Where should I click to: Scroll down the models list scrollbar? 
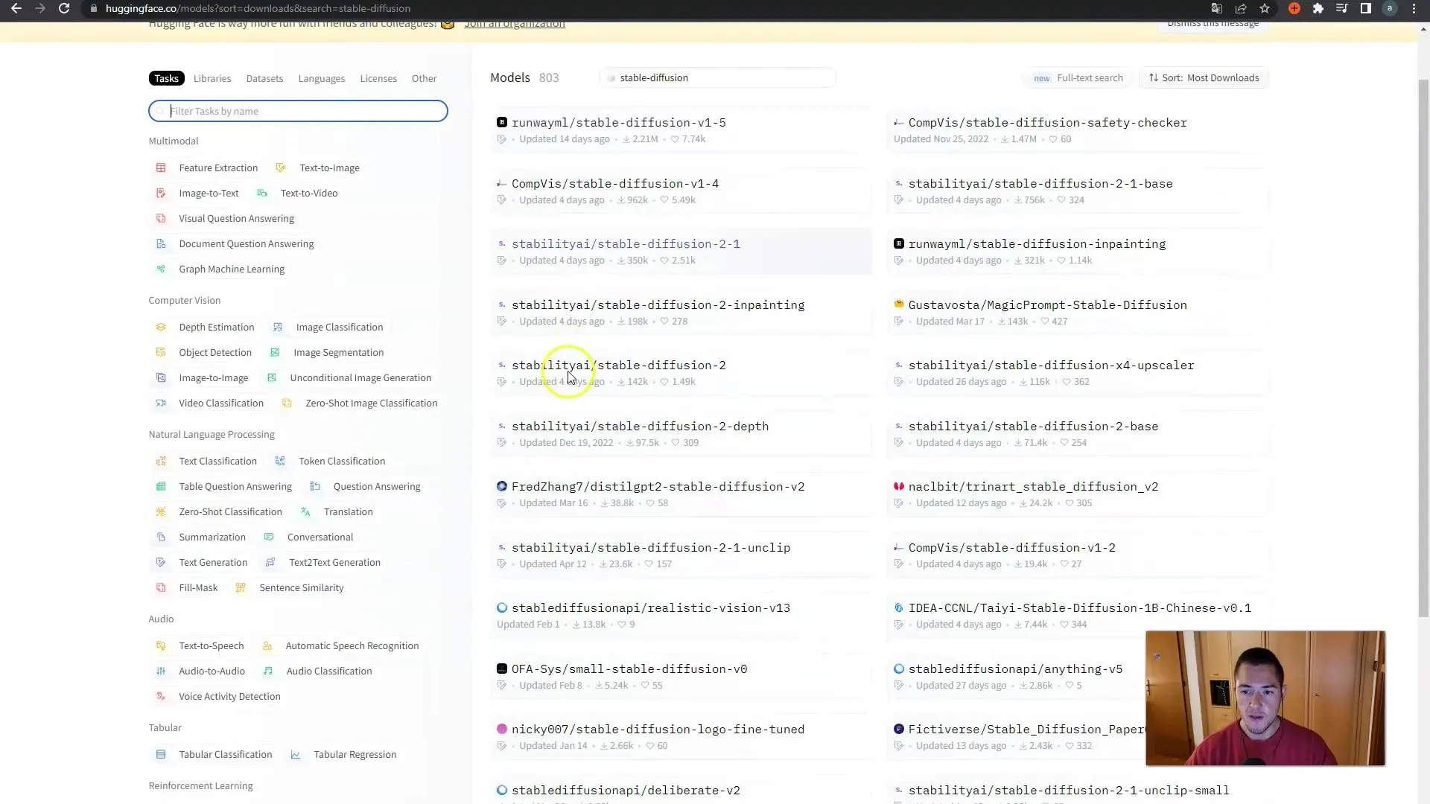point(1422,736)
